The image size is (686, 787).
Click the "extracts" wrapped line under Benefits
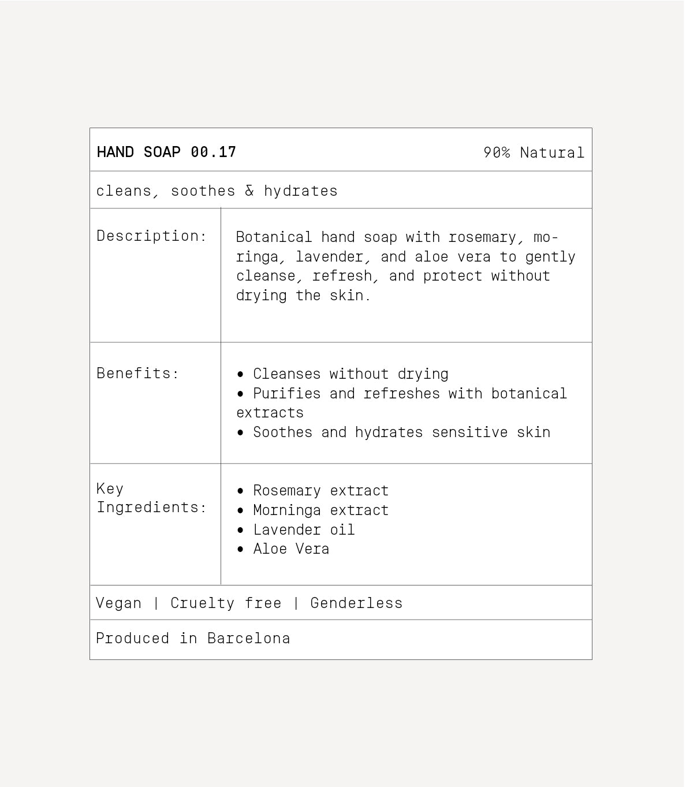[270, 413]
